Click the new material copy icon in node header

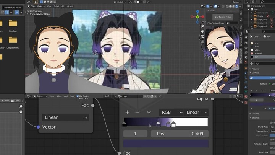(152, 96)
